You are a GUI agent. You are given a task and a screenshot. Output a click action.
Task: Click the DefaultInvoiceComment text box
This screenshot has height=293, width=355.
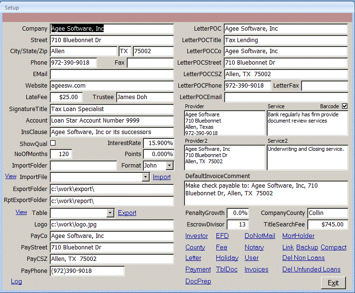(266, 193)
